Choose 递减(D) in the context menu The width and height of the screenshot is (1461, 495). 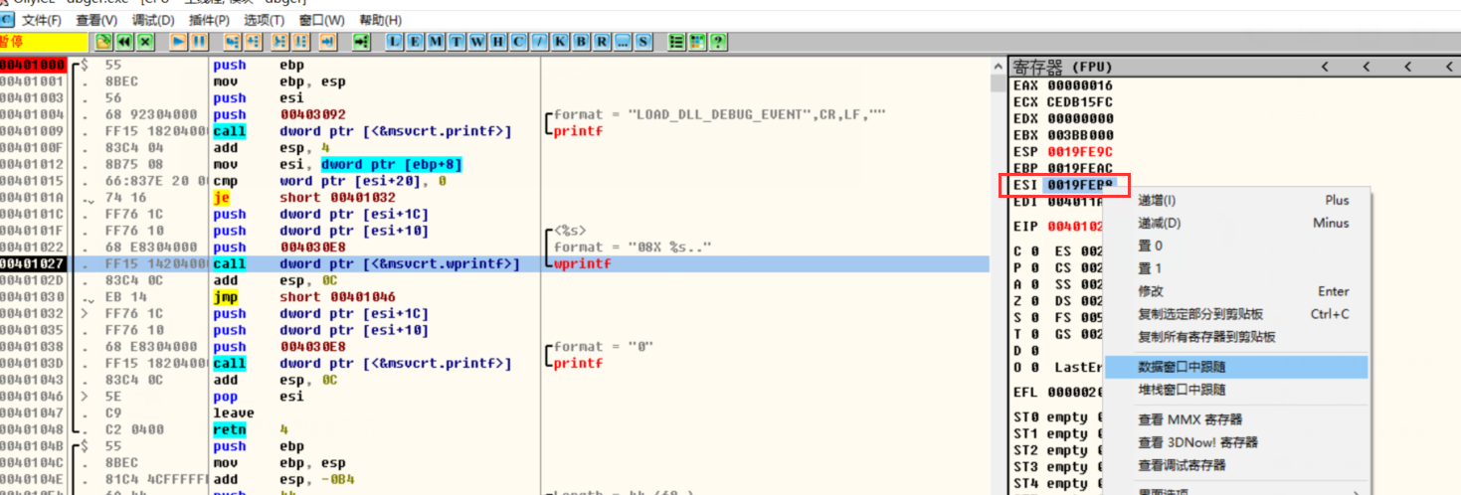click(1237, 223)
